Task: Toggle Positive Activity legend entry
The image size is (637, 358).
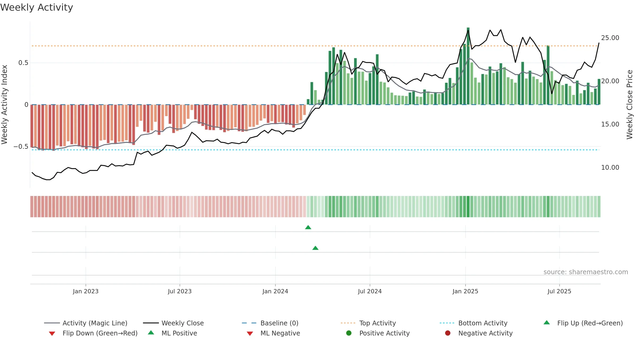Action: point(378,333)
